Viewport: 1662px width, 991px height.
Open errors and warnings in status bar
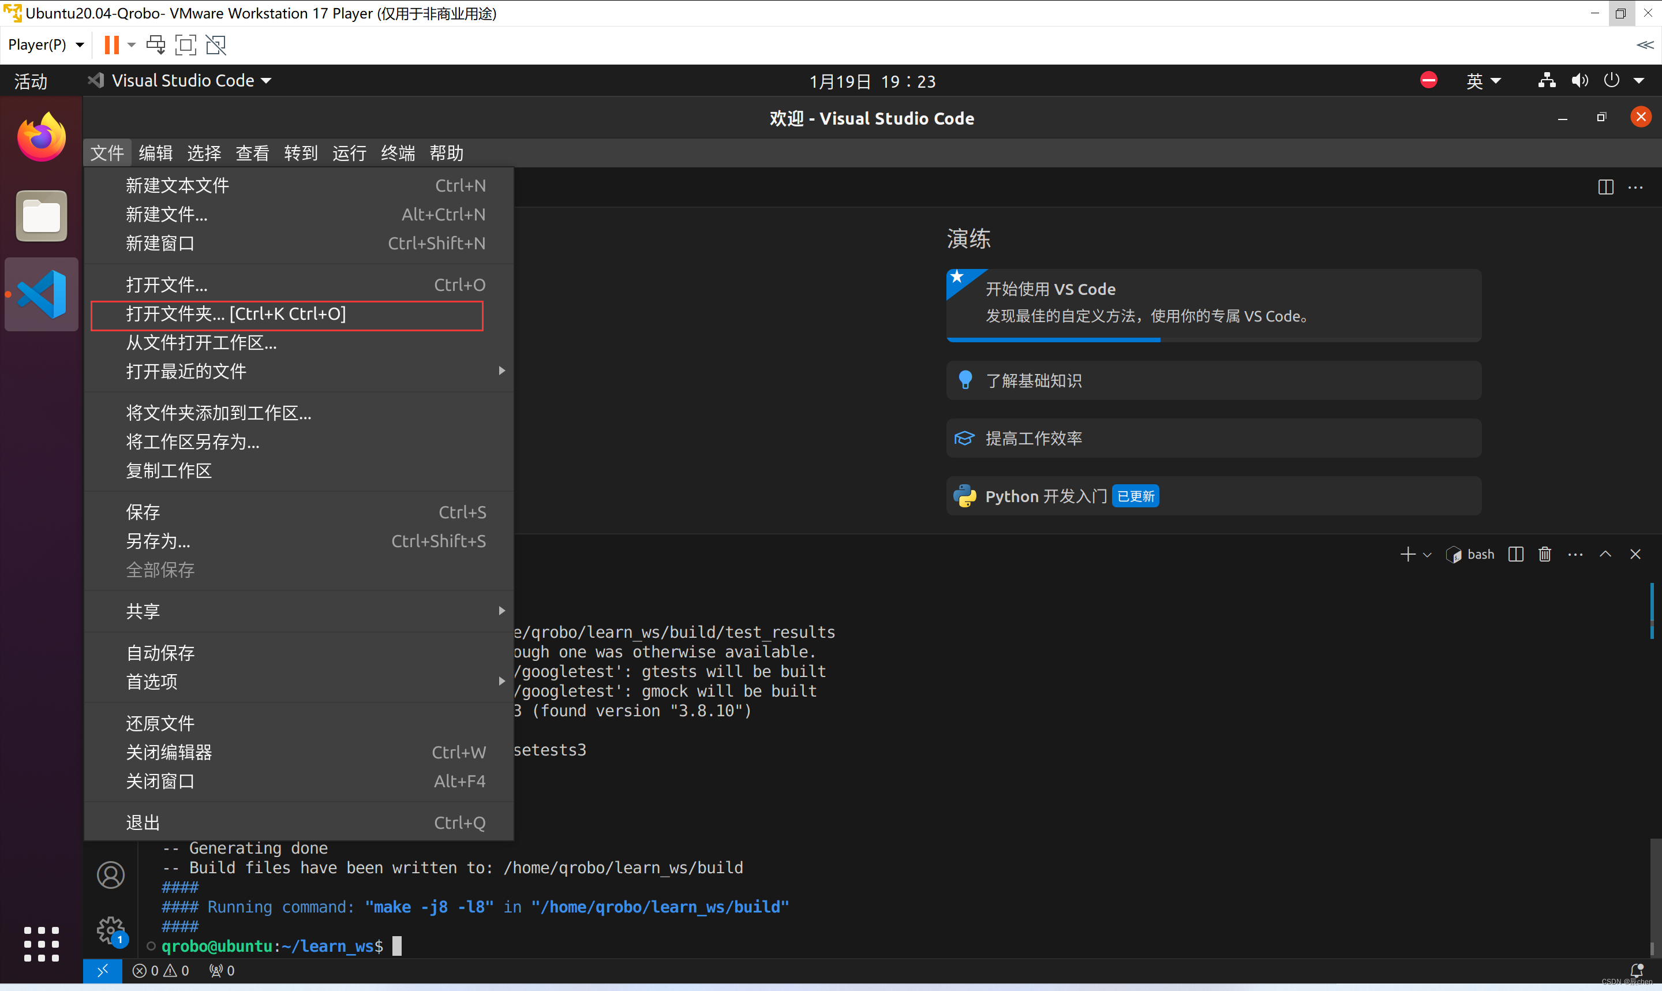coord(161,970)
